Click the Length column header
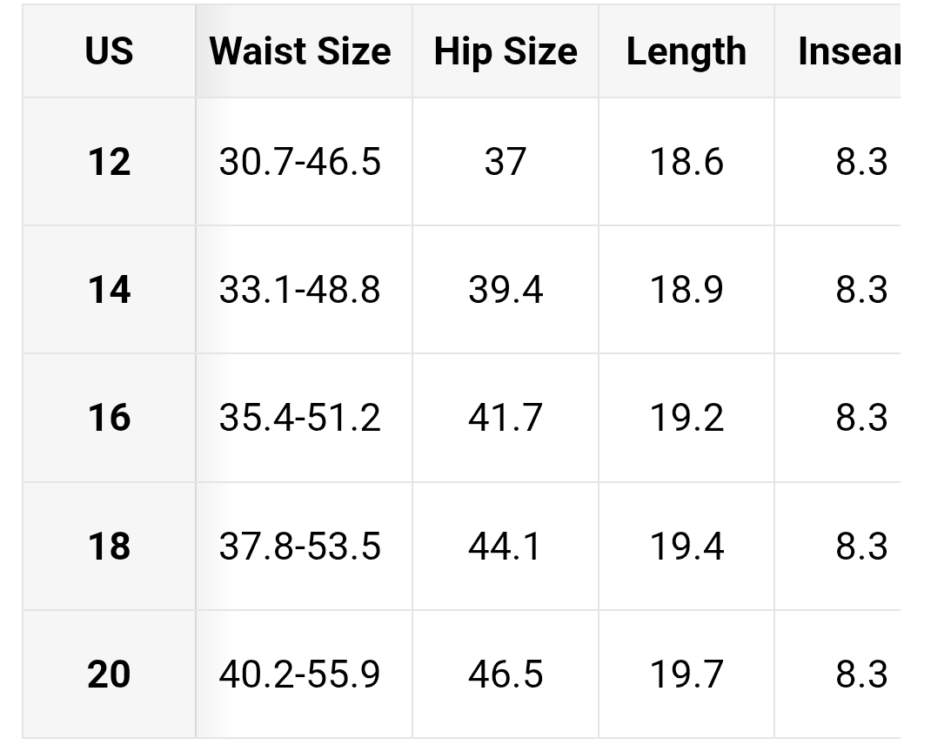Viewport: 931px width, 745px height. coord(686,51)
